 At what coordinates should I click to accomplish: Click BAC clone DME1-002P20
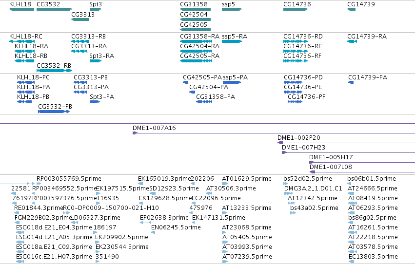click(346, 143)
